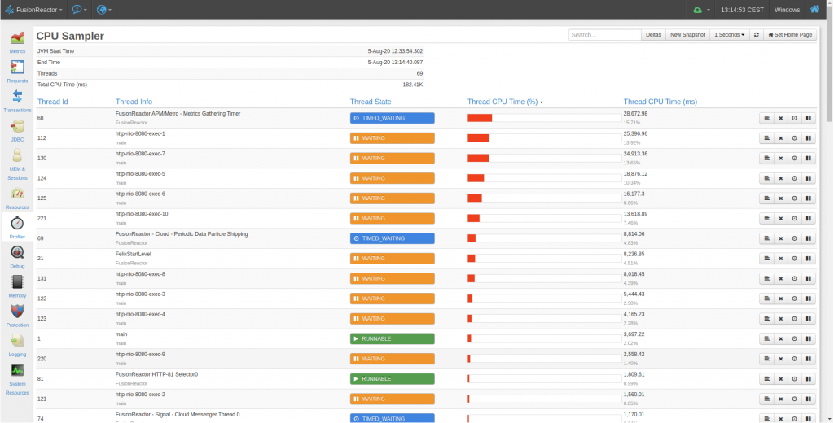Pause the main thread 1
The width and height of the screenshot is (834, 423).
click(809, 338)
